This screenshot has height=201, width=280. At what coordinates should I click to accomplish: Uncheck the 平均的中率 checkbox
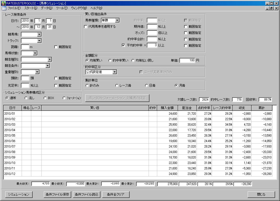tap(123, 45)
